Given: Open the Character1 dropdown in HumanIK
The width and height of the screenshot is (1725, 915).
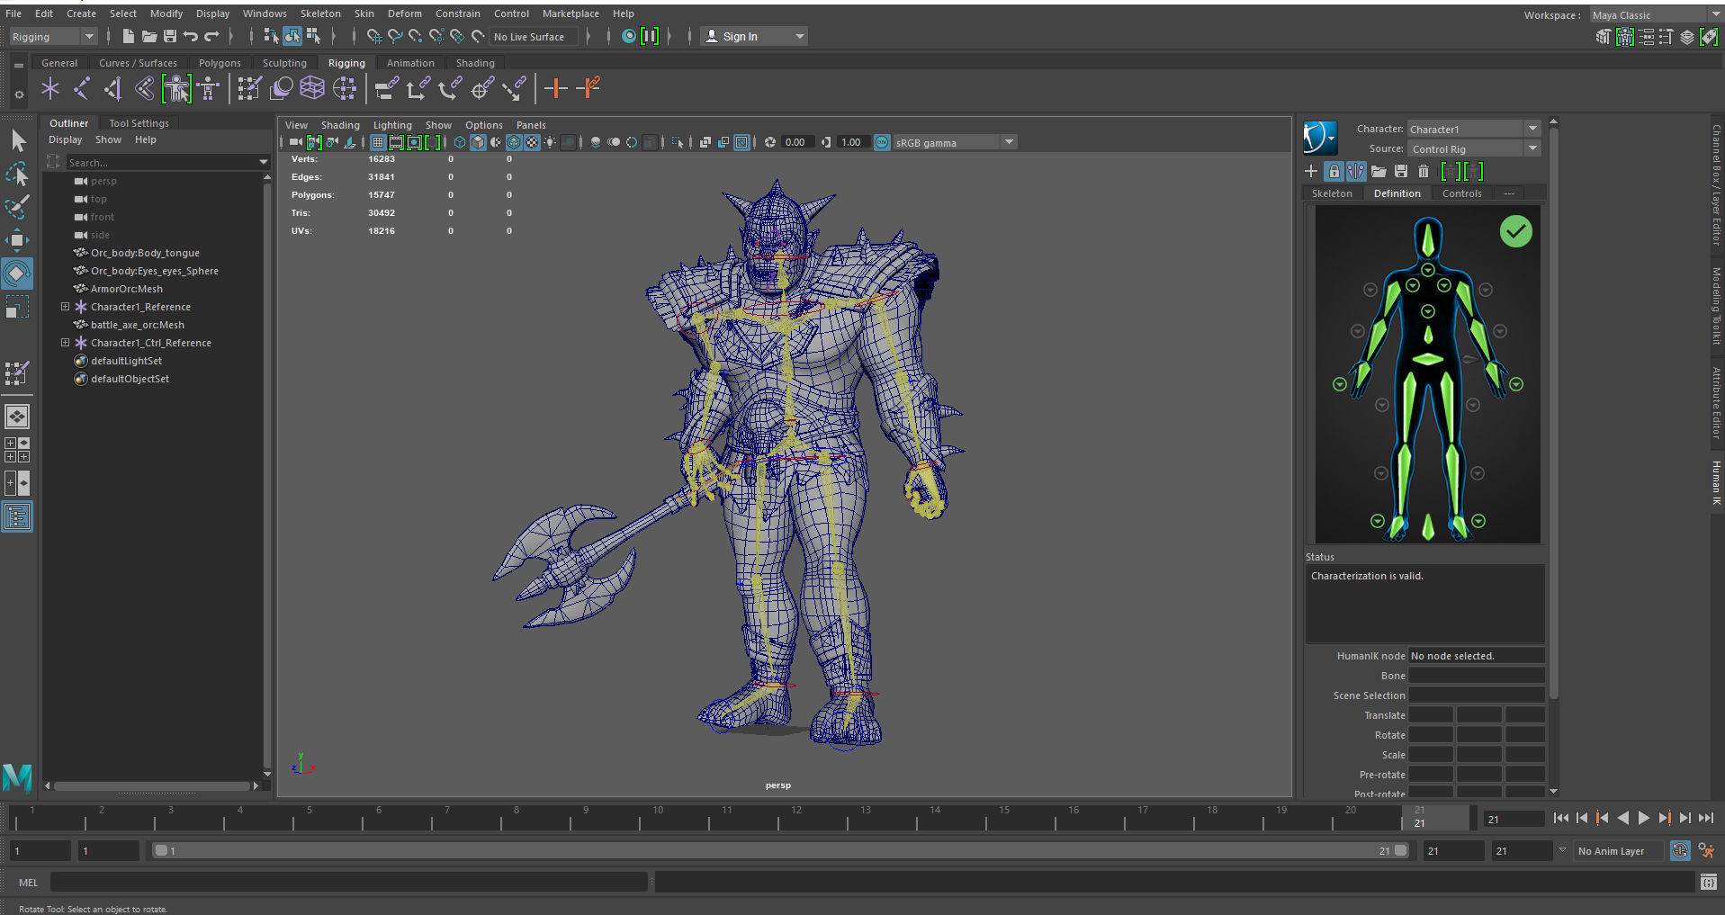Looking at the screenshot, I should coord(1474,129).
